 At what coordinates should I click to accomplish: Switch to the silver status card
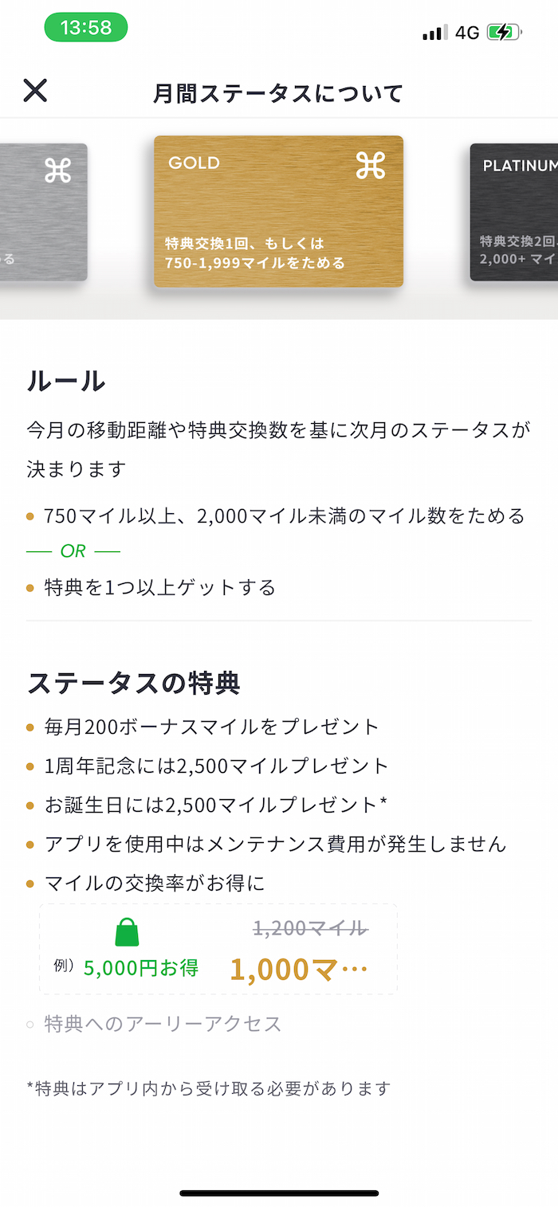(44, 212)
